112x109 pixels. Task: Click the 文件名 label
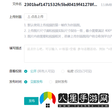click(17, 4)
